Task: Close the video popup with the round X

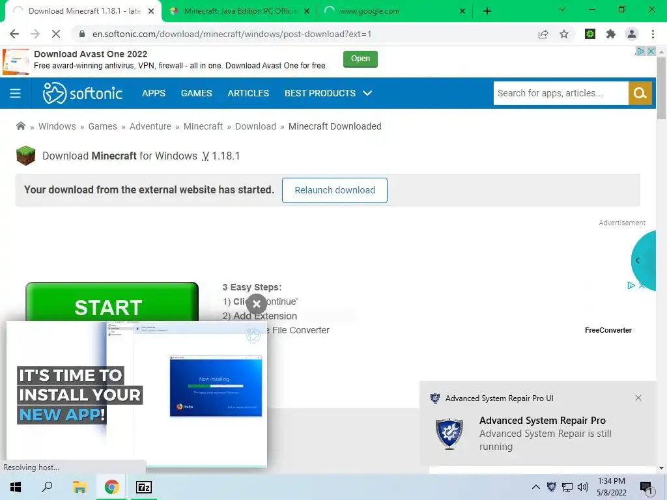Action: coord(257,304)
